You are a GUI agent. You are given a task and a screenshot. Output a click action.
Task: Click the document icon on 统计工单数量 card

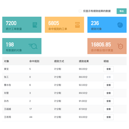coord(35,25)
